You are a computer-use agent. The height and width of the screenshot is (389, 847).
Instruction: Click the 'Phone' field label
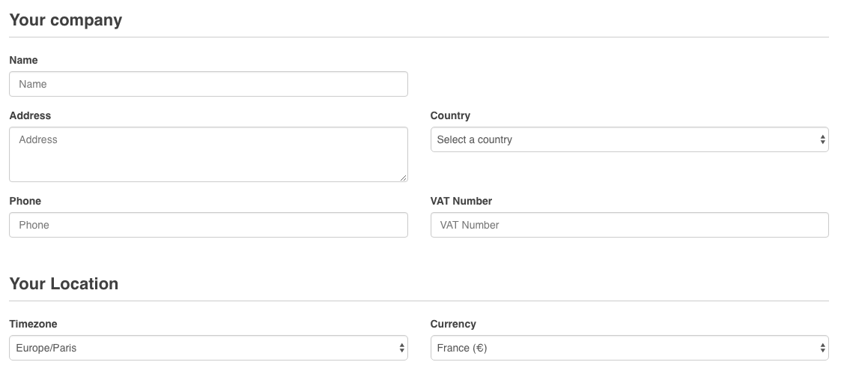[x=25, y=201]
